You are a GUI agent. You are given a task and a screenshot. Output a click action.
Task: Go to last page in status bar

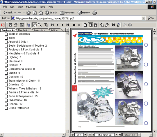coord(120,135)
